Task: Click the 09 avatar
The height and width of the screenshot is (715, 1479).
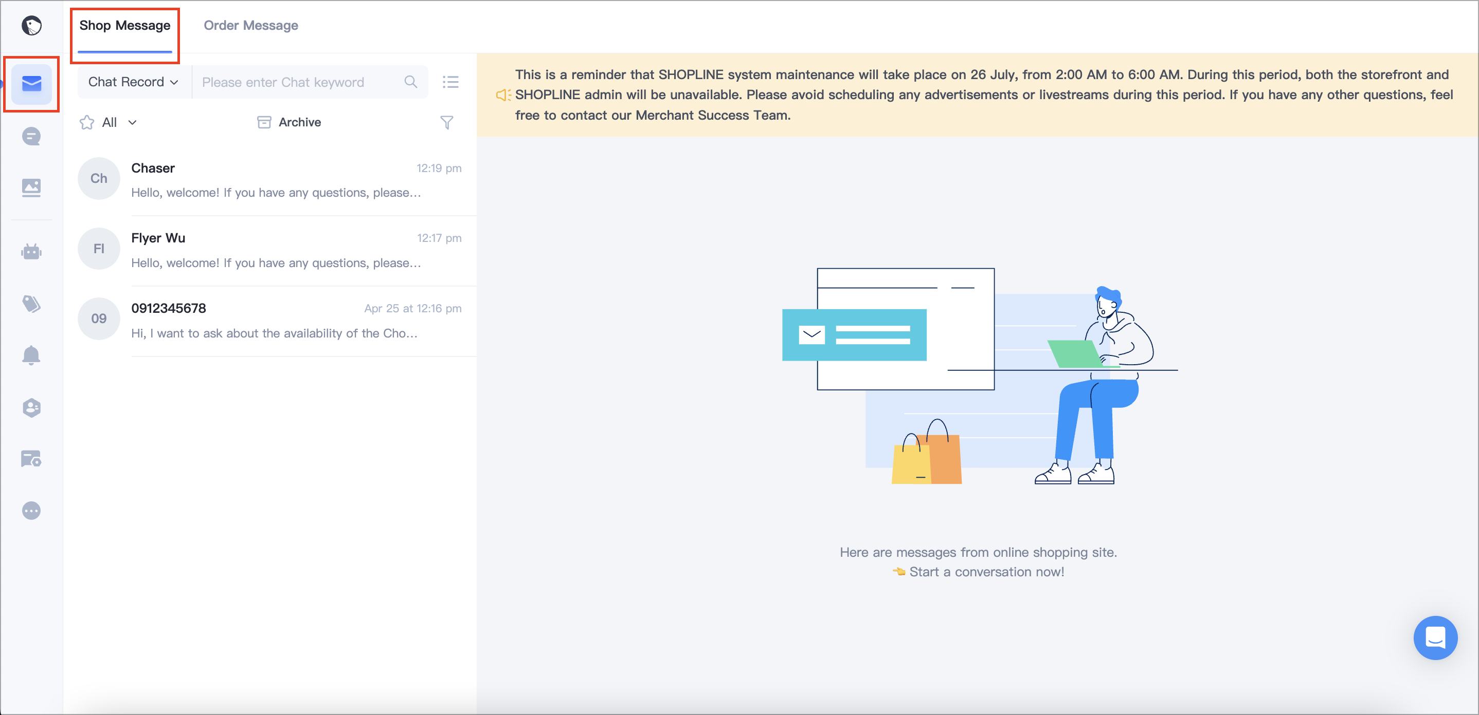Action: (x=99, y=318)
